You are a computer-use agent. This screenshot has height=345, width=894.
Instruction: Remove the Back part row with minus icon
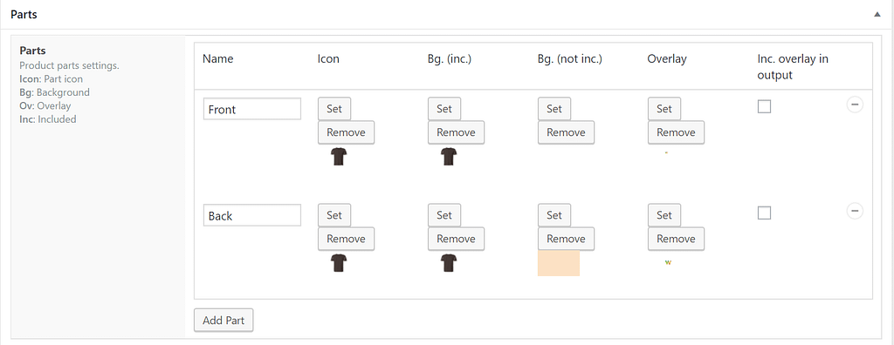tap(855, 211)
